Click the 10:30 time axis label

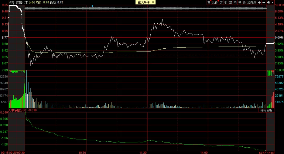tap(82, 152)
